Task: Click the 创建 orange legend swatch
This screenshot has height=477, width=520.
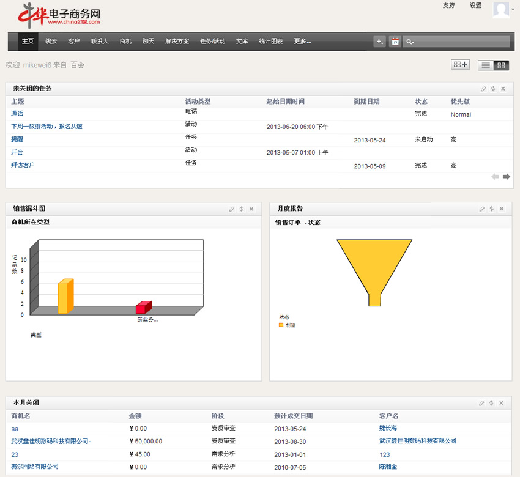Action: [x=281, y=325]
